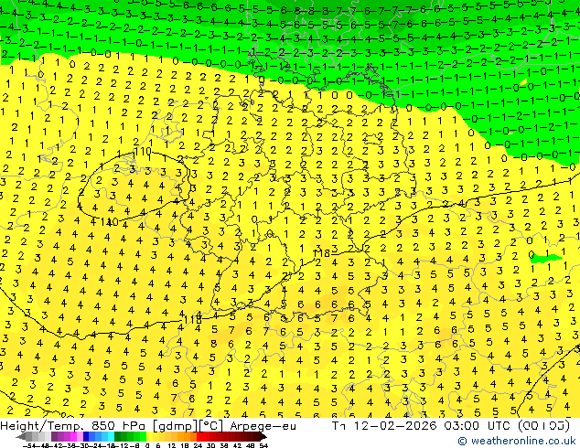Click the legend value label -54

click(29, 445)
